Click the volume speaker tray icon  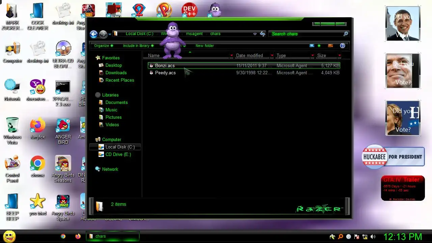[x=373, y=237]
